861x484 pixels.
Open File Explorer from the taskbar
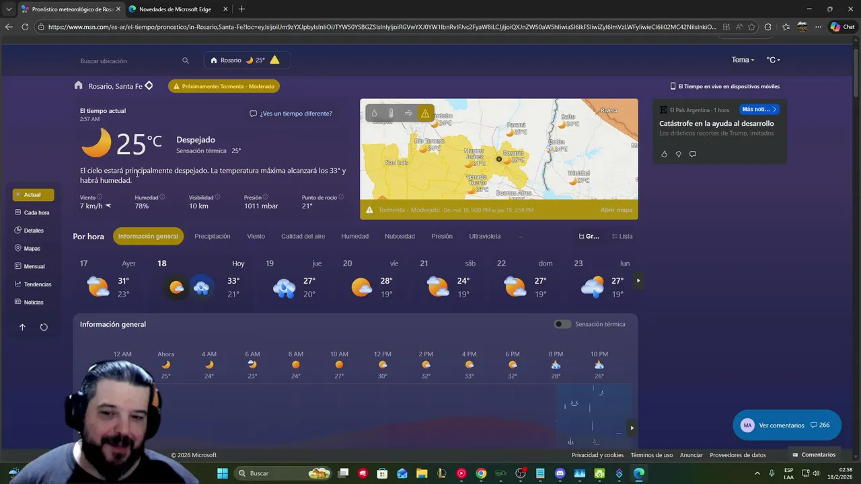pyautogui.click(x=422, y=473)
